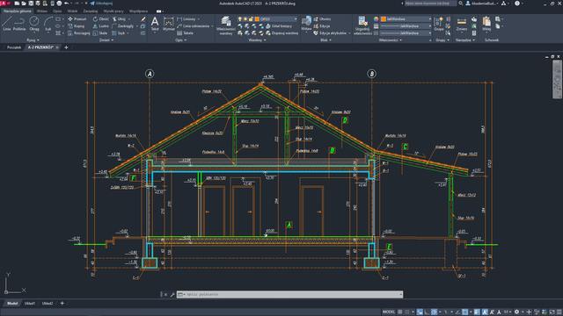Click the Utwórz block button
Screen dimensions: 563x316
(x=322, y=19)
